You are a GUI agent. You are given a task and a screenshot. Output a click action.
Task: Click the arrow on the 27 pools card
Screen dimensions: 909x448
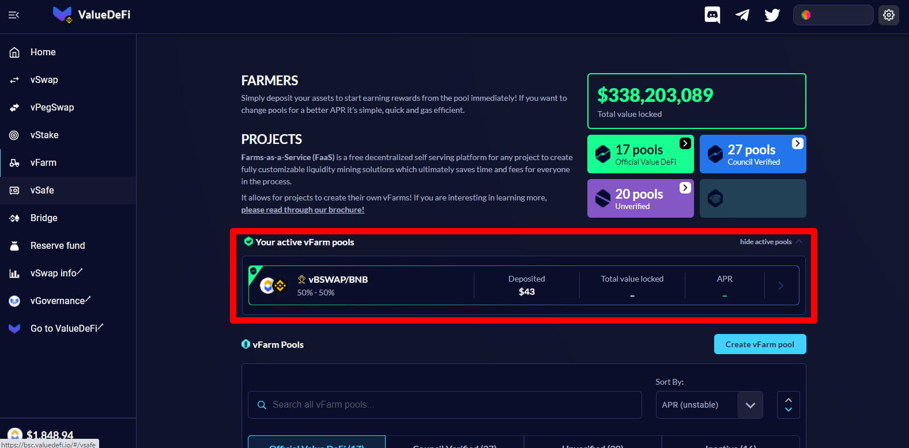click(x=797, y=143)
